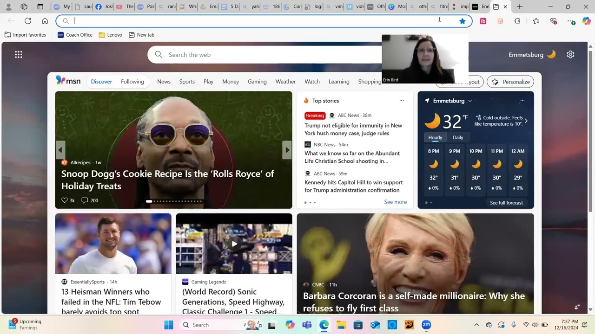This screenshot has height=334, width=595.
Task: Open File Explorer from the taskbar
Action: 341,325
